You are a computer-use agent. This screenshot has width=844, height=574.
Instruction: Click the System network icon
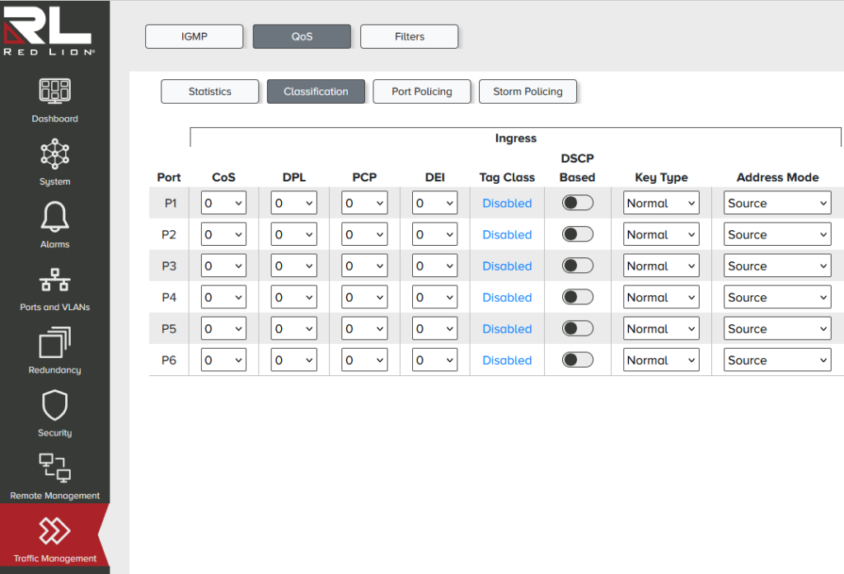coord(54,153)
